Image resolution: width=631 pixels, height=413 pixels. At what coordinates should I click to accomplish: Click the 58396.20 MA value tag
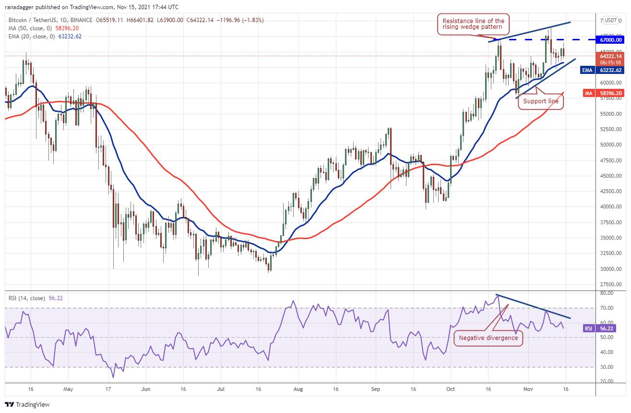610,93
